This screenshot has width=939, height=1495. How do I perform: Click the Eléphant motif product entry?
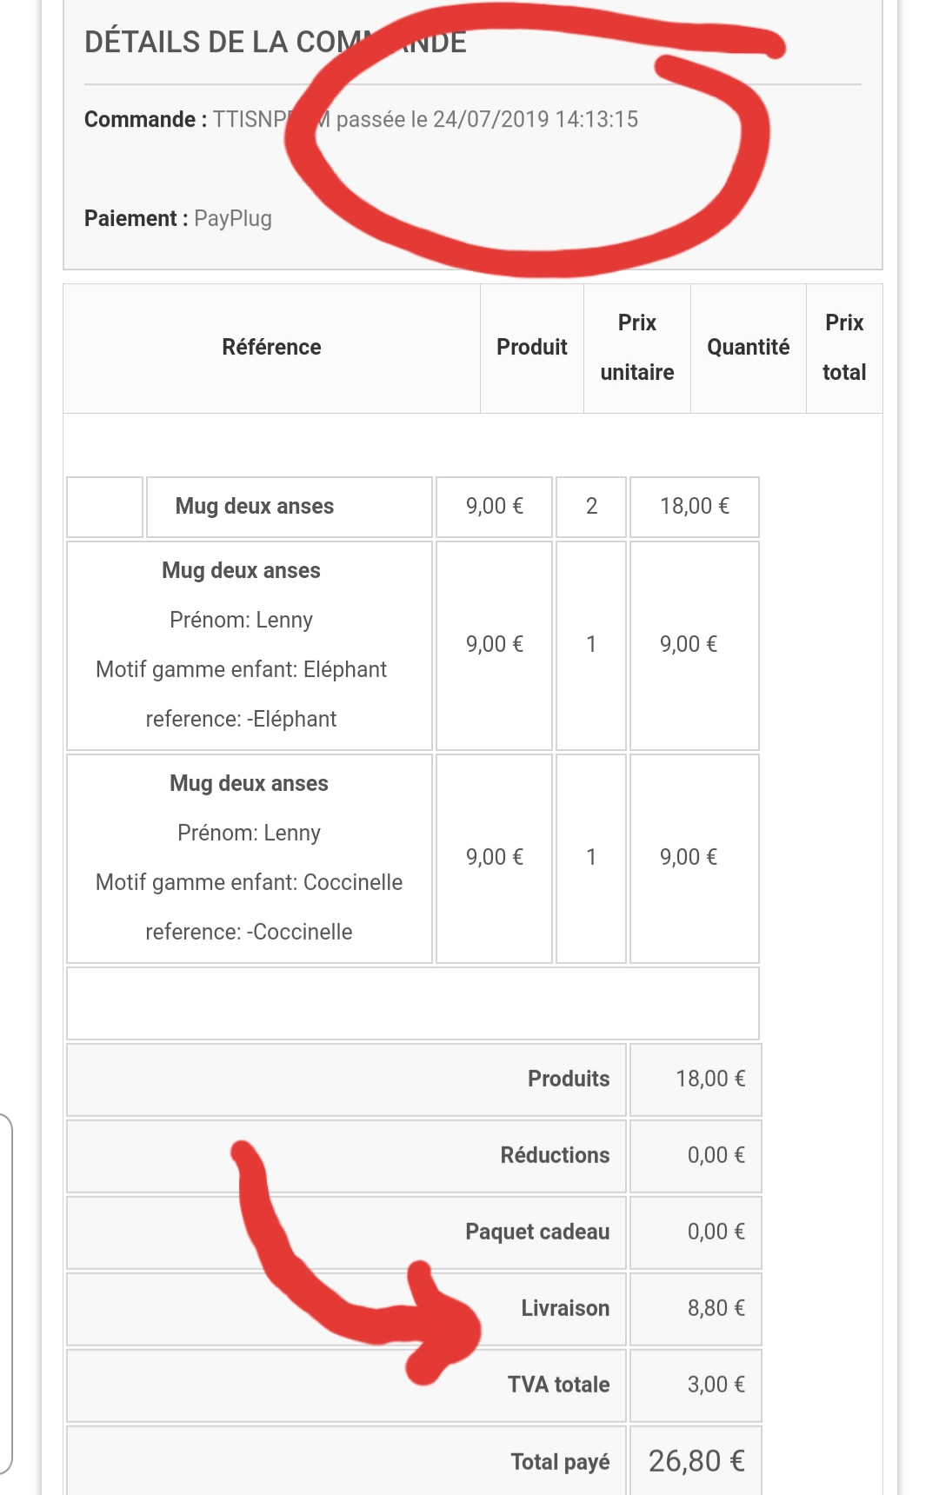click(250, 646)
